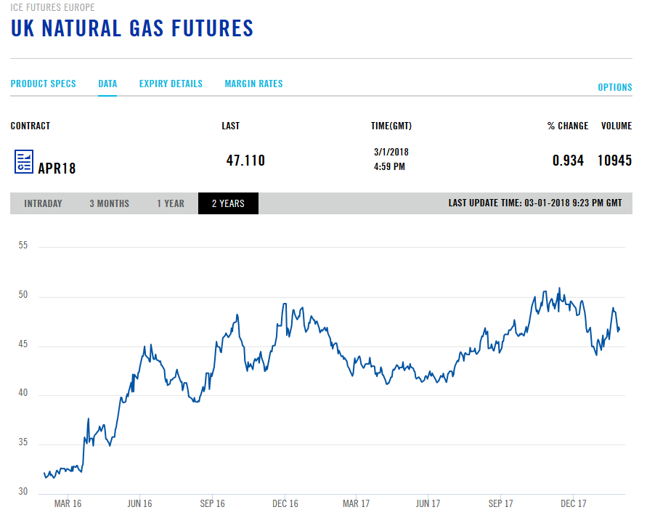647x515 pixels.
Task: Click the last price value 47.110
Action: coord(245,161)
